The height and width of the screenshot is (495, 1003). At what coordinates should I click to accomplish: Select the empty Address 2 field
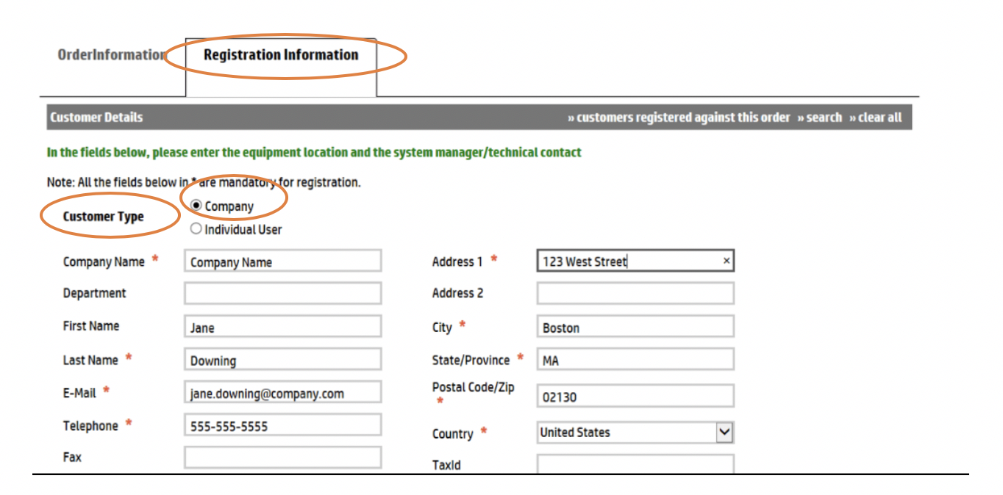click(x=635, y=293)
